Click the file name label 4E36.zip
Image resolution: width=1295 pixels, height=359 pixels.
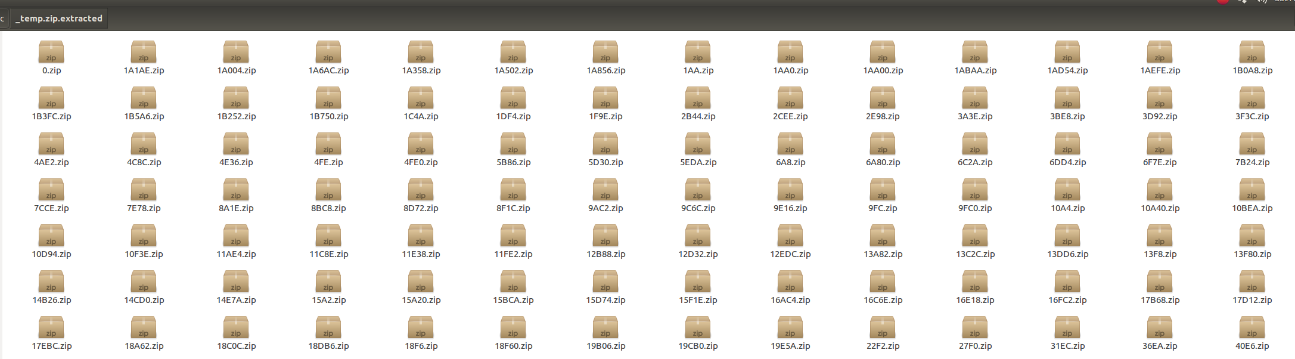coord(236,162)
